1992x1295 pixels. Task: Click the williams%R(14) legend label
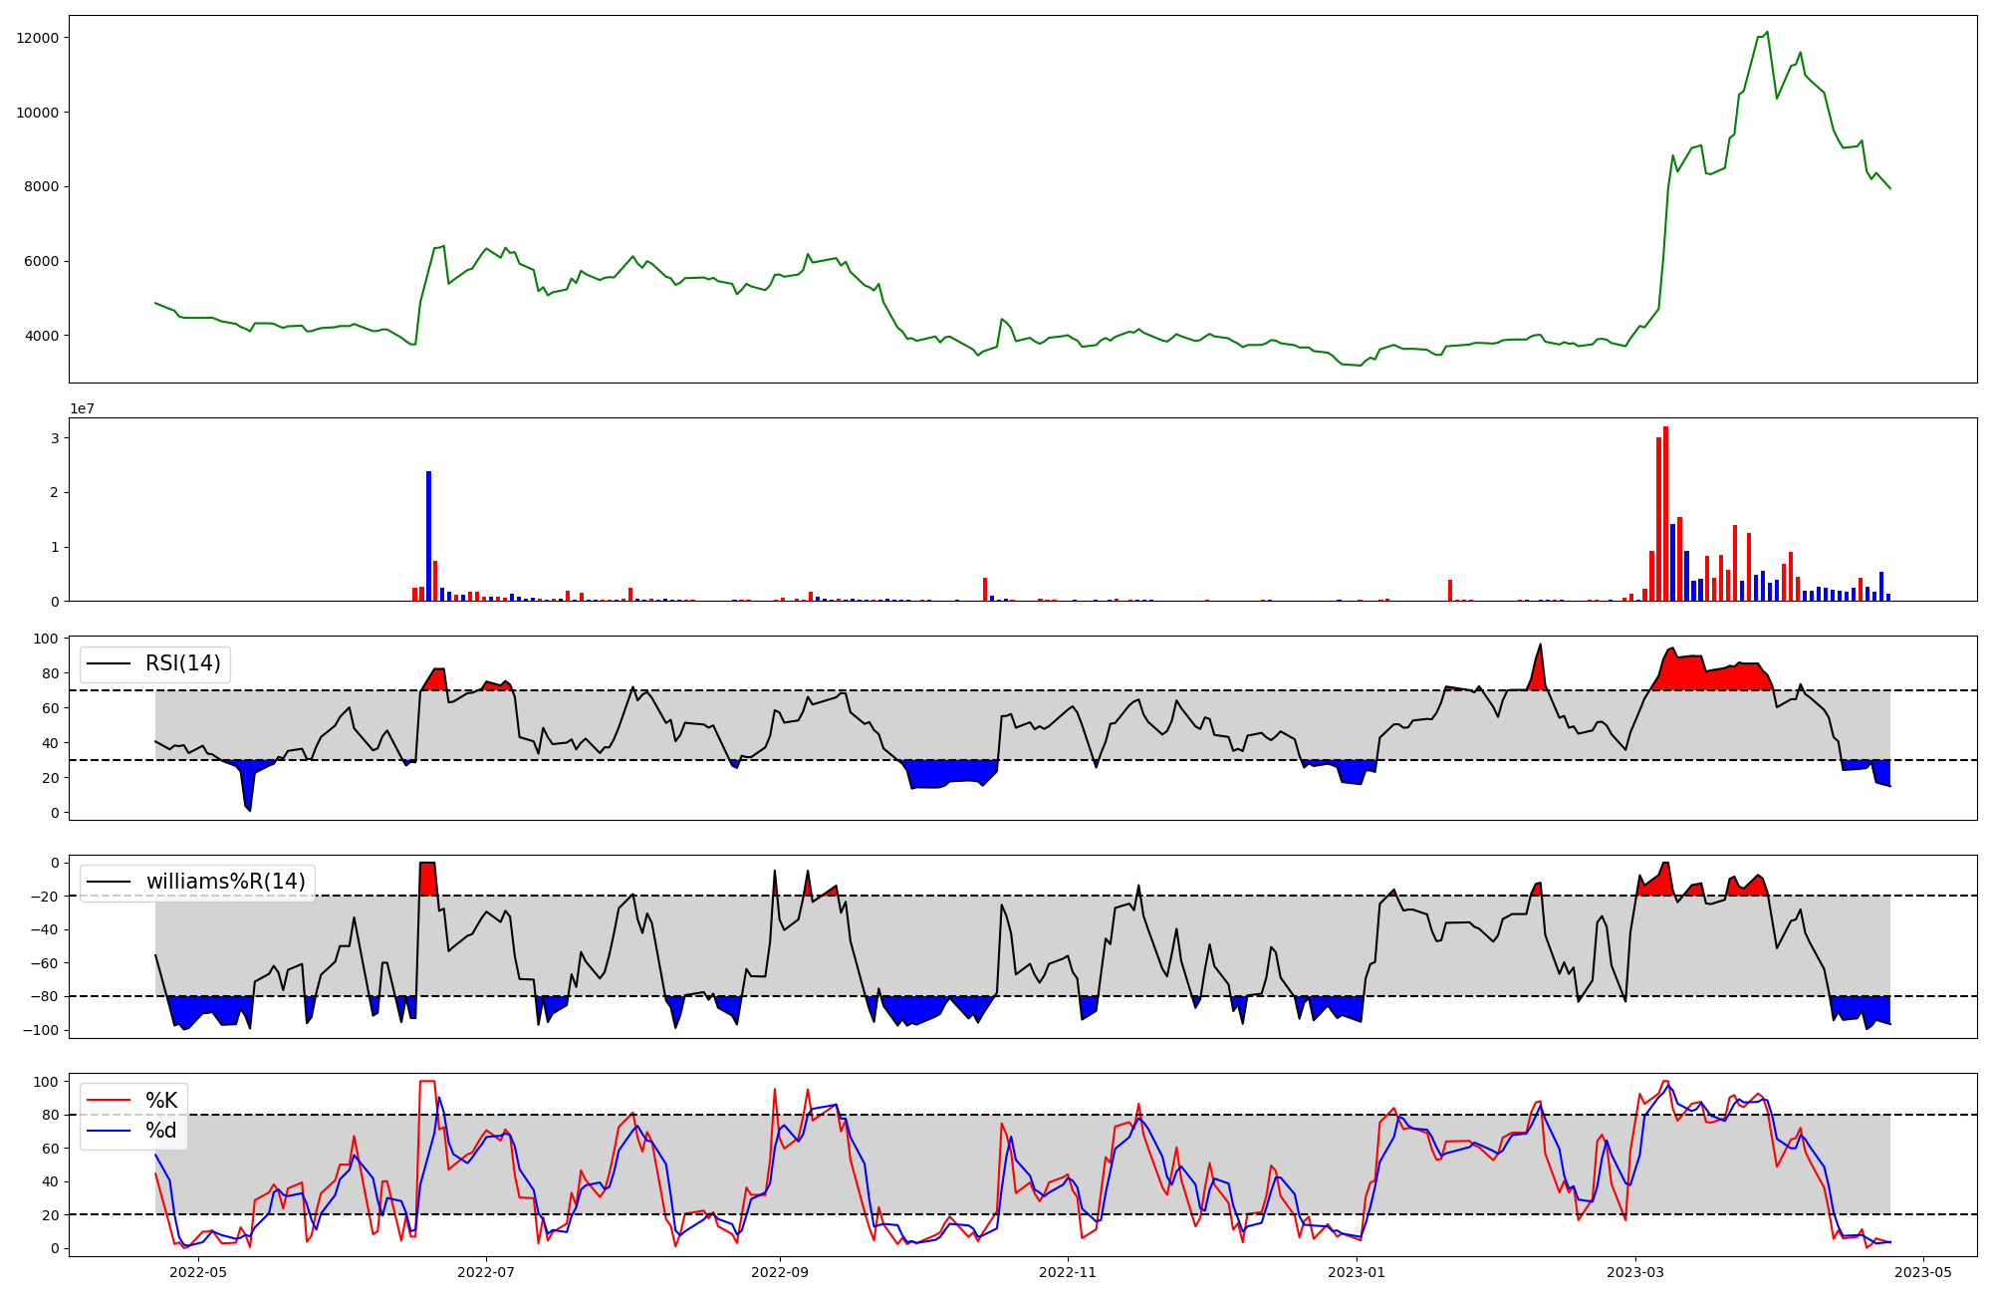226,882
